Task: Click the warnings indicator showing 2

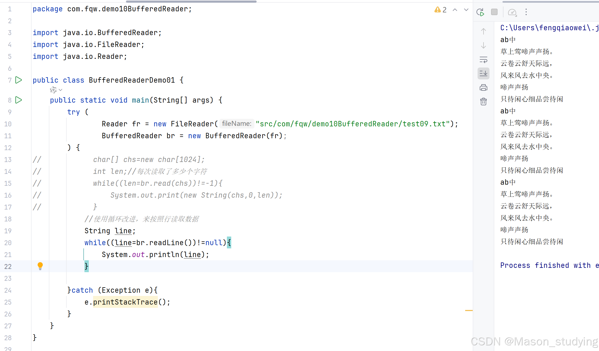Action: click(440, 10)
